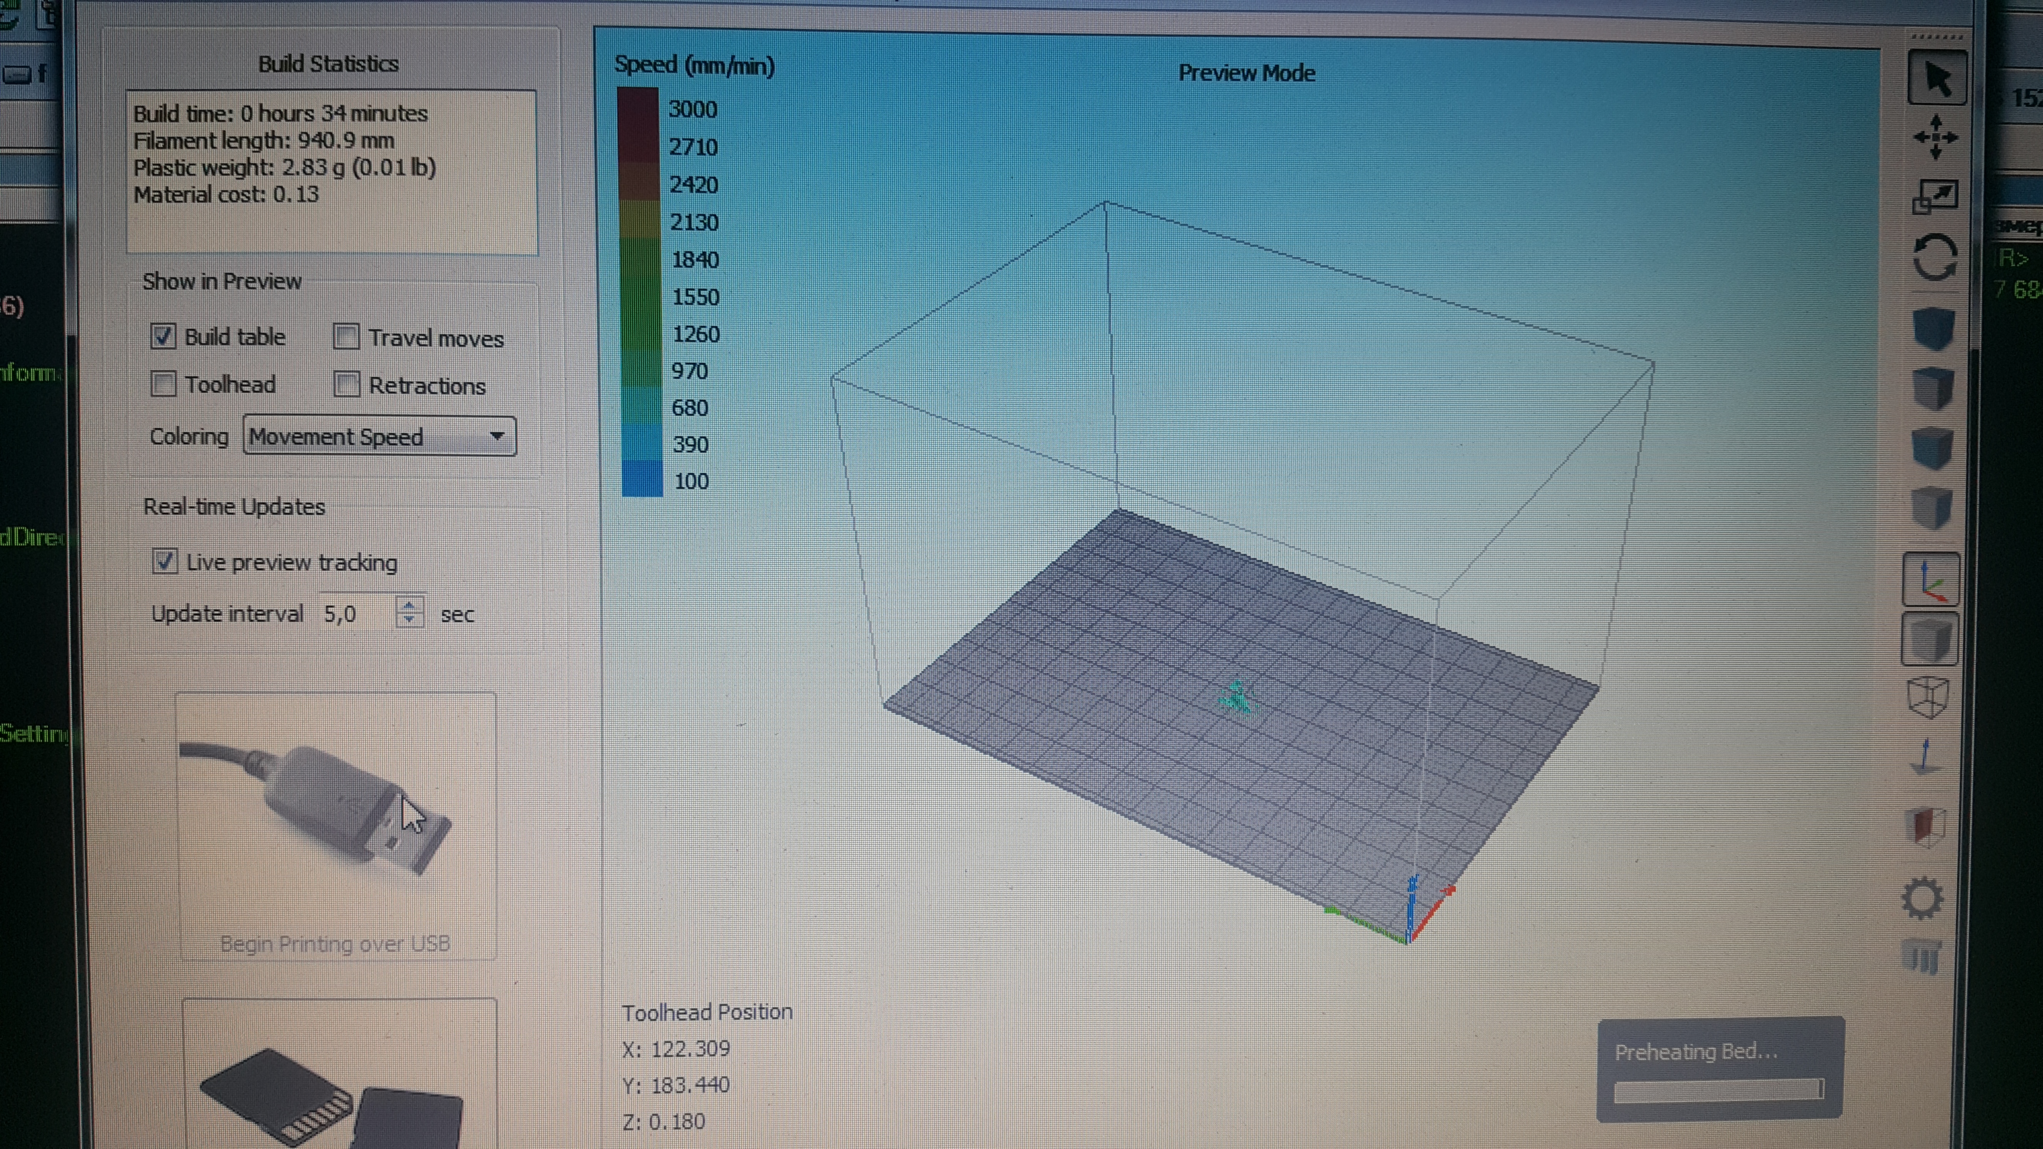Click Begin Printing over USB label
The image size is (2043, 1149).
tap(335, 944)
